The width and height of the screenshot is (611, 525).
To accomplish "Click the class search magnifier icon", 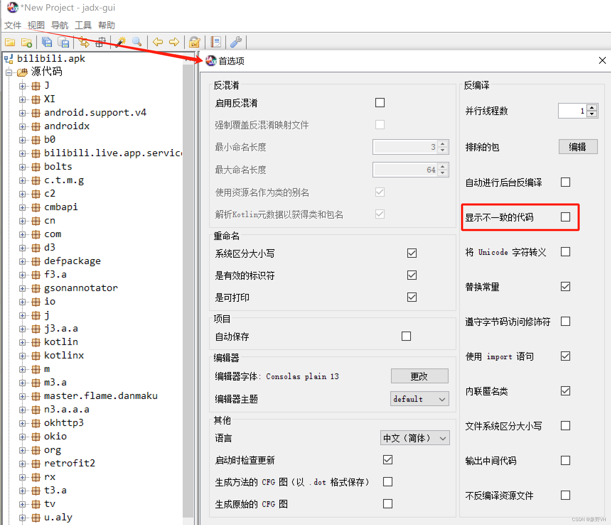I will (137, 42).
